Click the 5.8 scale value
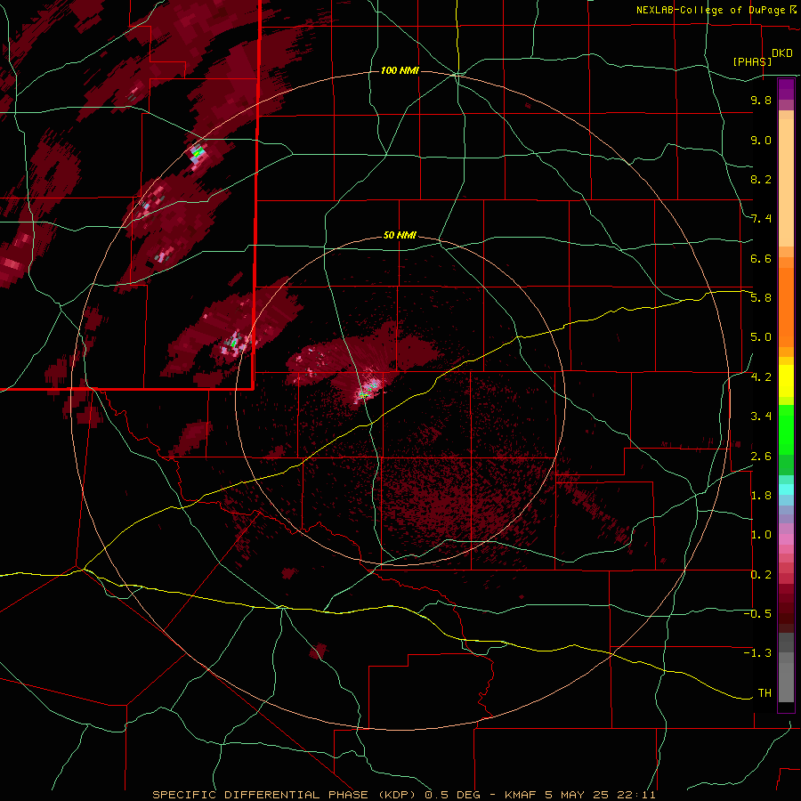 761,298
